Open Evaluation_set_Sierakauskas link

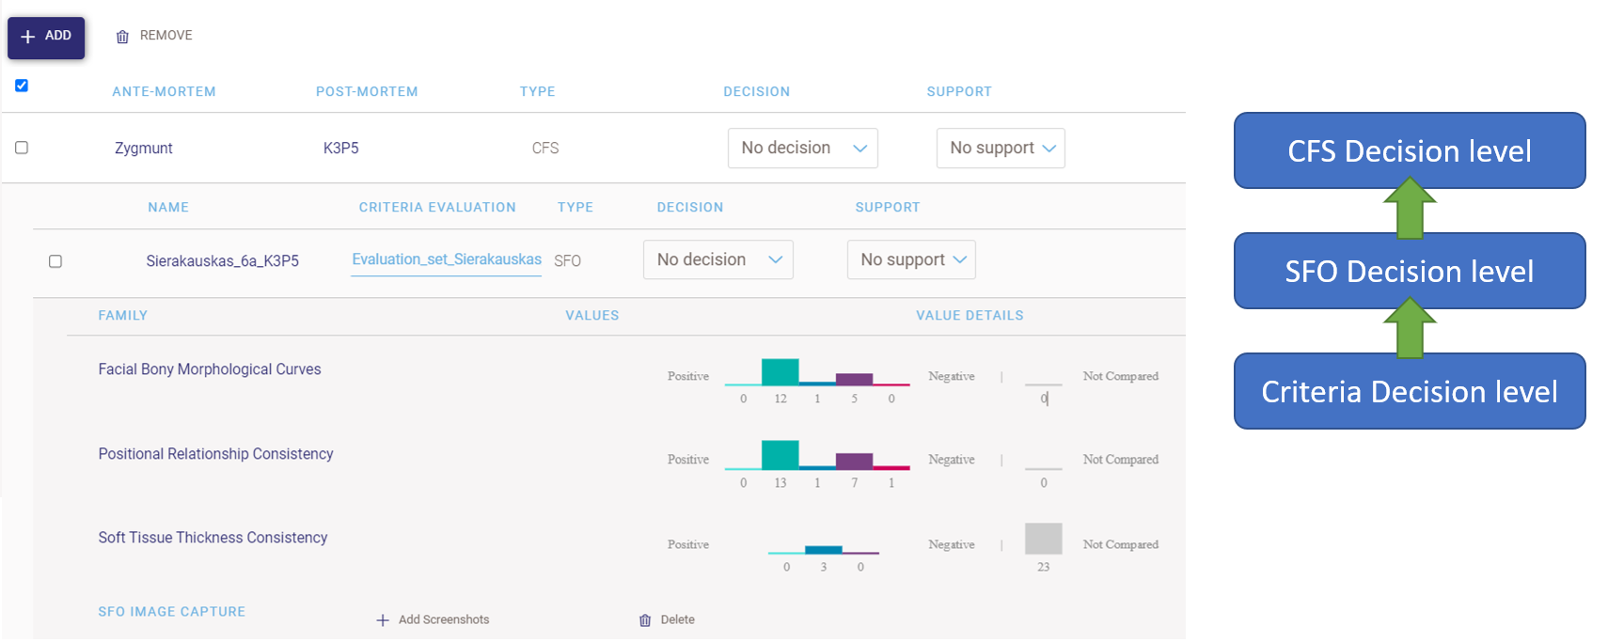click(446, 259)
